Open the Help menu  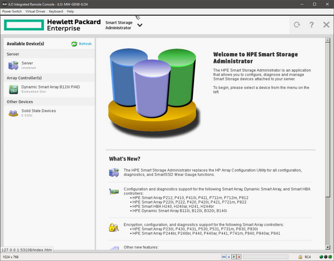pyautogui.click(x=70, y=11)
